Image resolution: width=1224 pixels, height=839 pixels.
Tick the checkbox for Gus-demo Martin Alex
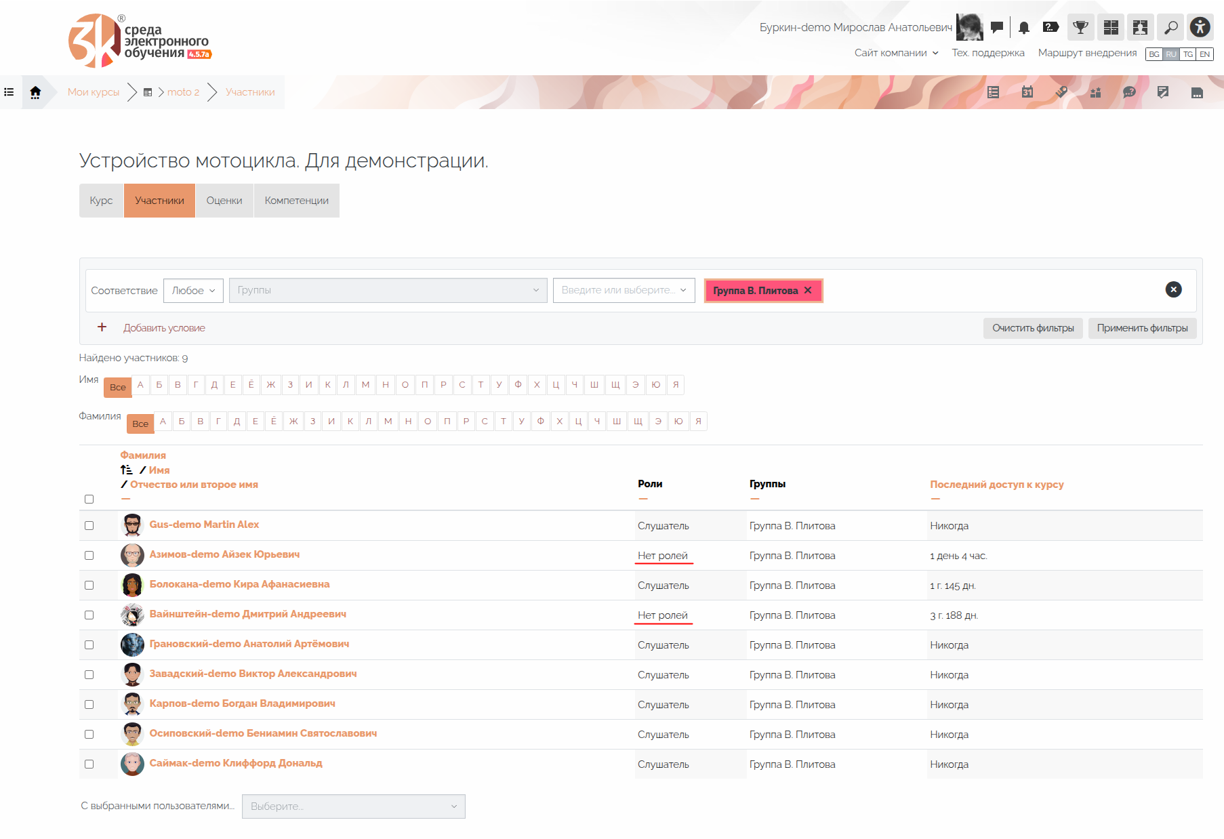[89, 525]
